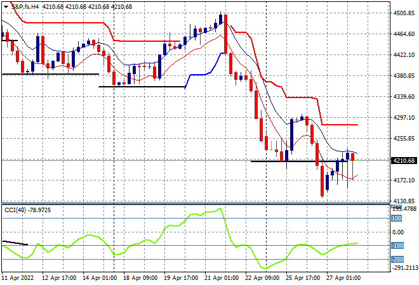Select the 14 Apr 01:00 time axis label
Image resolution: width=419 pixels, height=285 pixels.
(x=100, y=278)
